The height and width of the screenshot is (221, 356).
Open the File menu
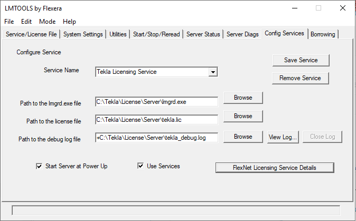point(9,22)
